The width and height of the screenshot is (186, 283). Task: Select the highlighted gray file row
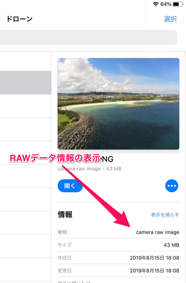(x=26, y=83)
